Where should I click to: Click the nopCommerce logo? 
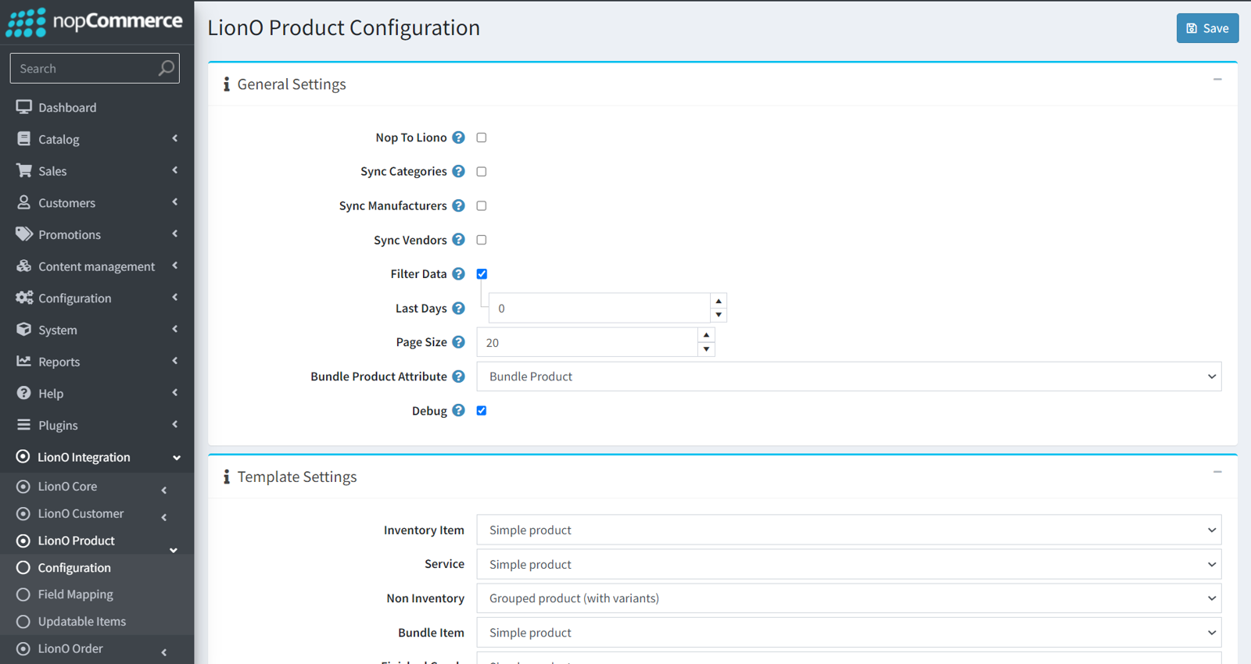pyautogui.click(x=95, y=22)
